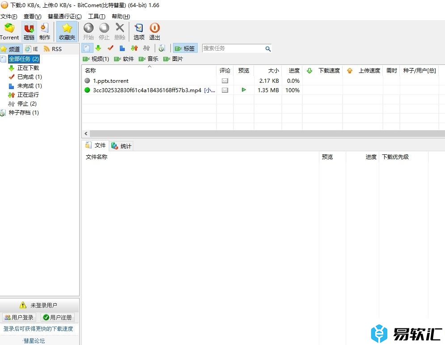Filter unfinished tasks with blue icon
This screenshot has width=445, height=345.
(x=122, y=48)
